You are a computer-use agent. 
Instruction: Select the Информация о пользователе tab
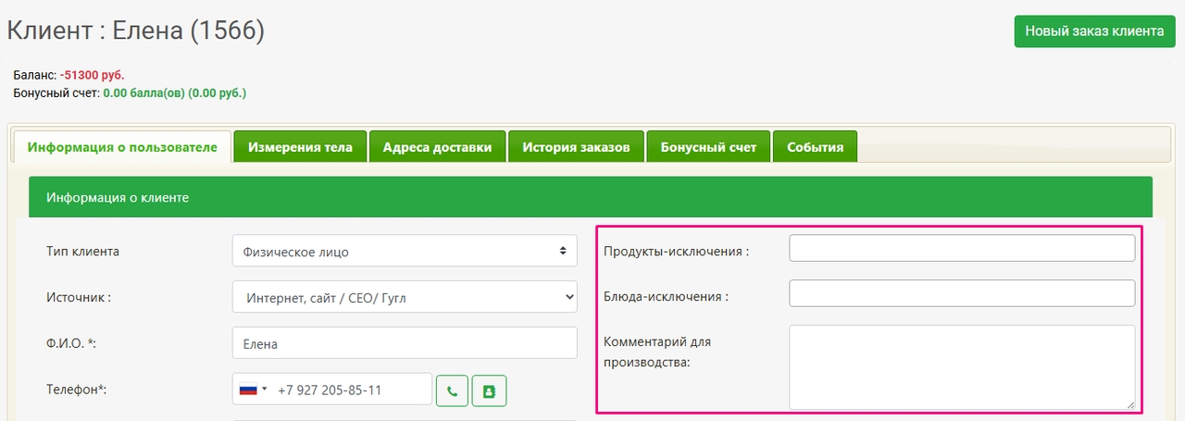pyautogui.click(x=122, y=147)
